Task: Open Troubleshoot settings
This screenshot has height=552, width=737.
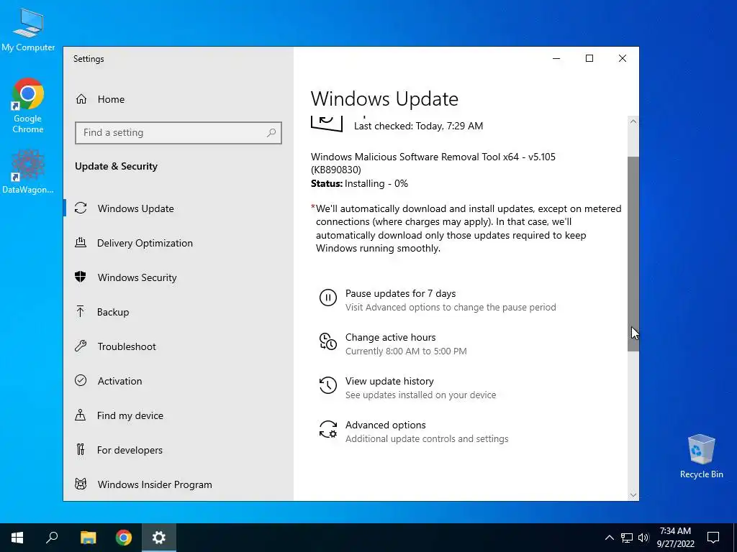Action: (x=178, y=346)
